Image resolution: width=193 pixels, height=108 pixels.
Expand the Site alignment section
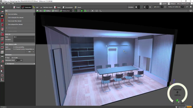click(20, 64)
